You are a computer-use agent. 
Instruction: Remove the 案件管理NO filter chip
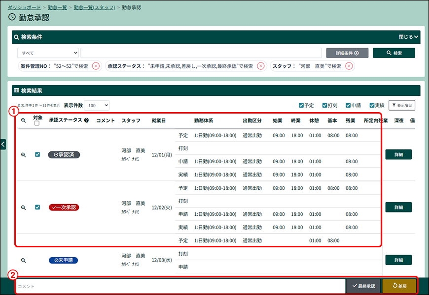96,66
